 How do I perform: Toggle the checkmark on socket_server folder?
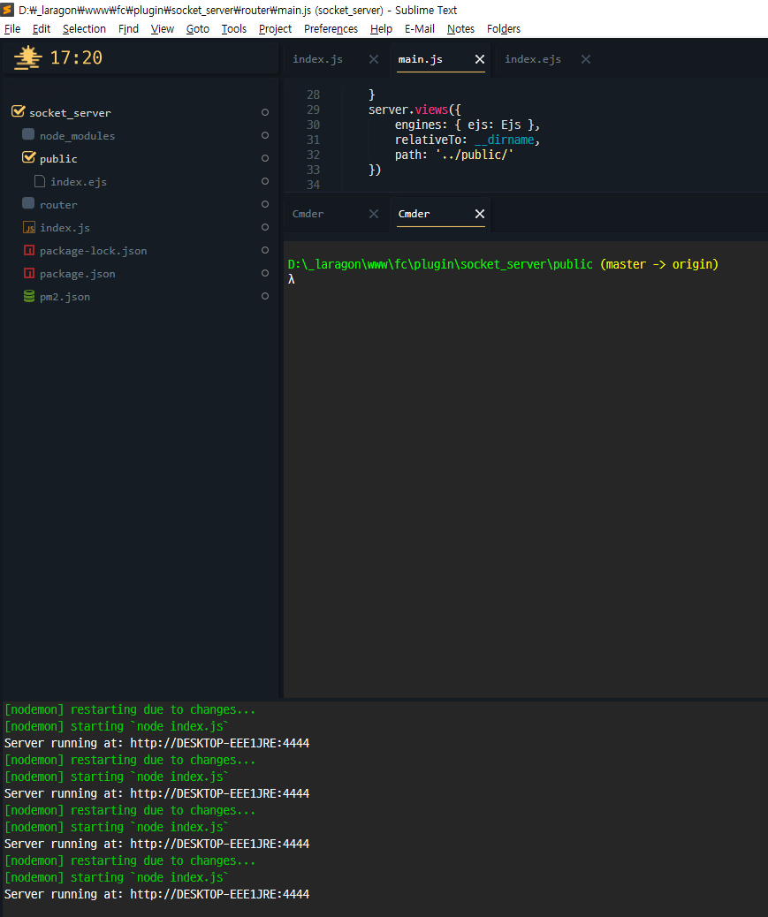(18, 112)
